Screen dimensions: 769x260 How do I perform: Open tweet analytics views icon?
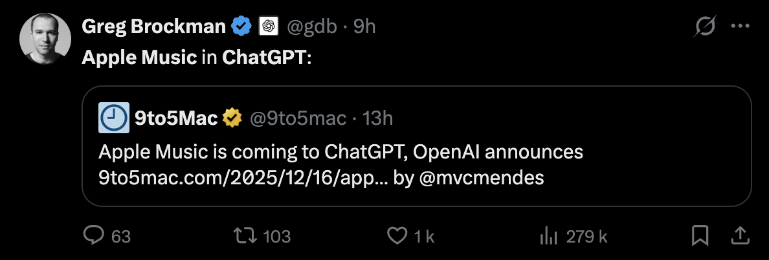[x=549, y=236]
